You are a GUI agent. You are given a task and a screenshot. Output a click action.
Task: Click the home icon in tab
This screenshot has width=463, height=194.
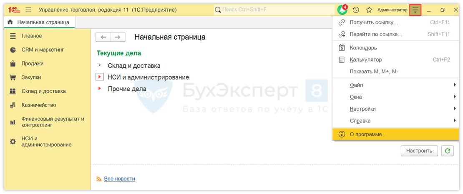pyautogui.click(x=10, y=22)
